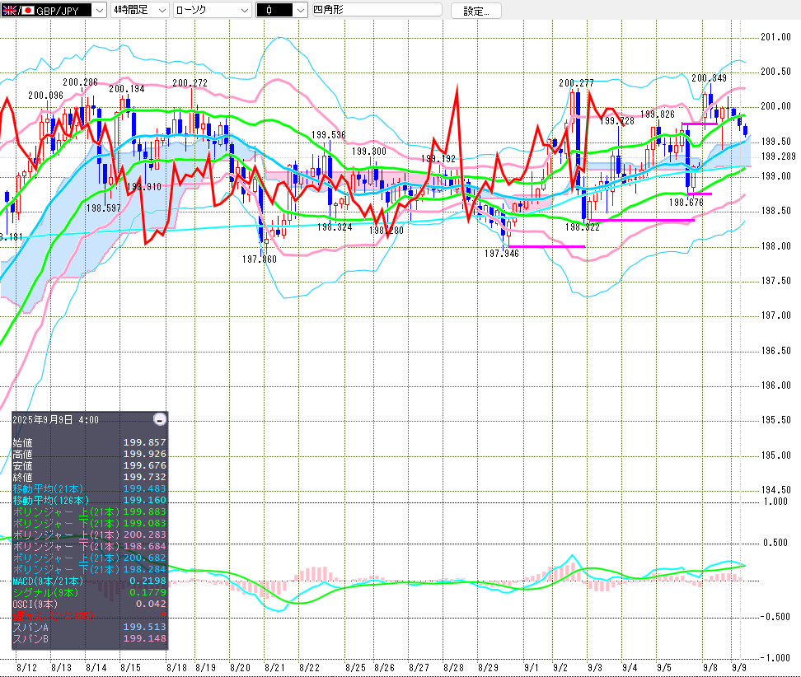
Task: Click the 高値 value 199.926
Action: [x=144, y=454]
